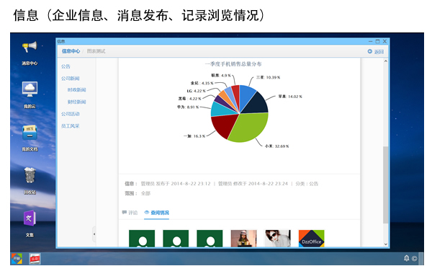Click scrollbar down arrow in info window
The image size is (432, 279).
385,244
